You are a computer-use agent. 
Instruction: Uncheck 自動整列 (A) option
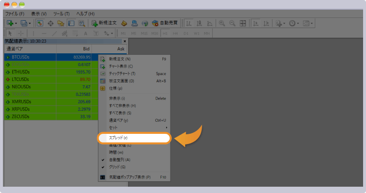(x=134, y=160)
